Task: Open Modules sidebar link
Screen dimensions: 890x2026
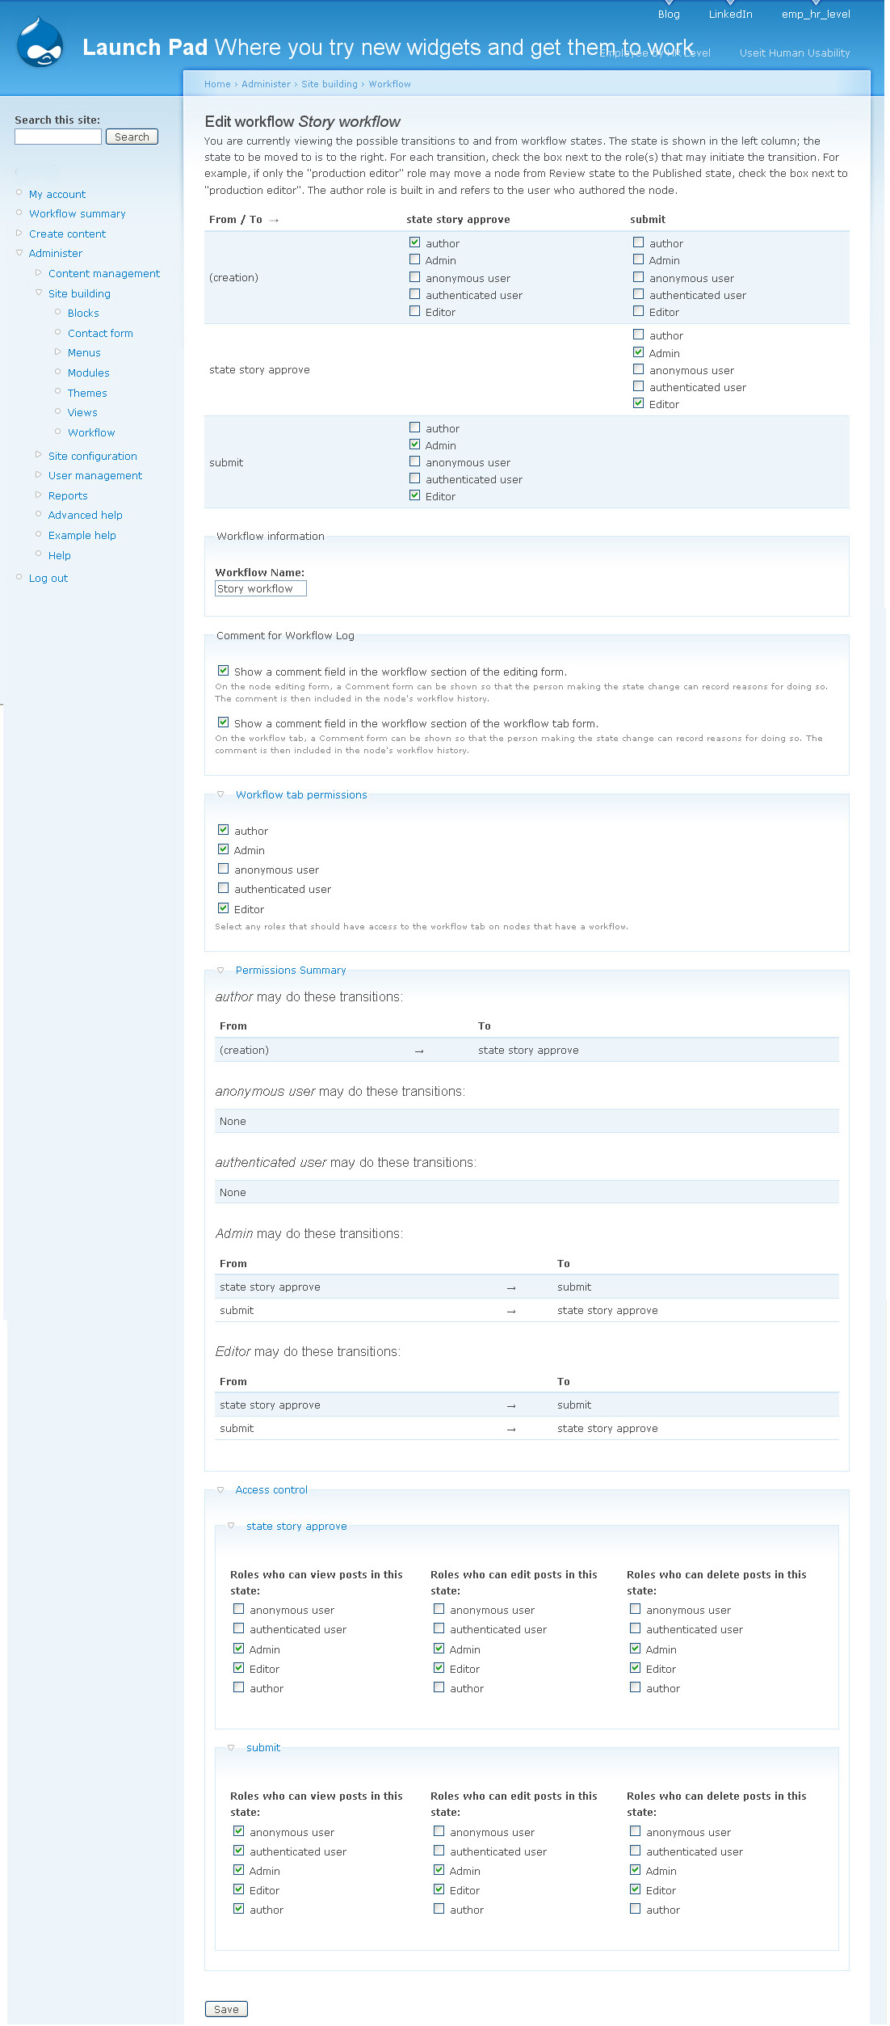Action: [88, 373]
